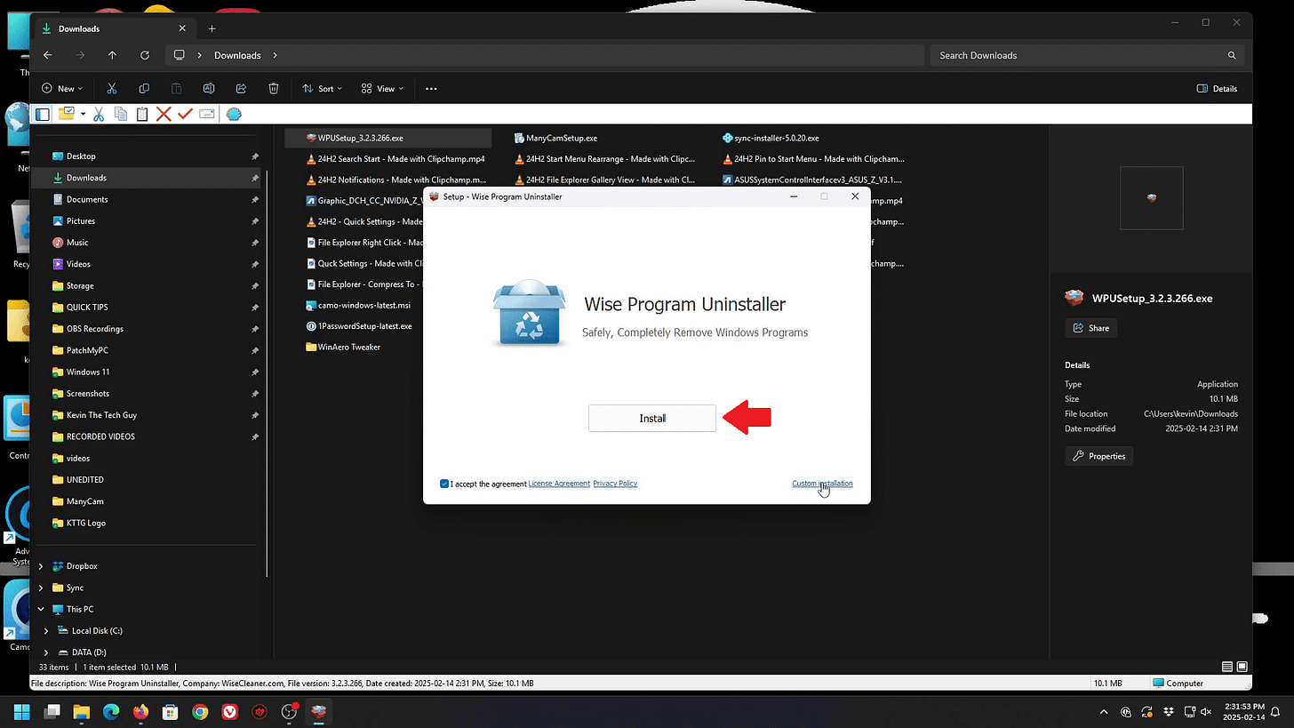Screen dimensions: 1294x728
Task: Open the WinAero Tweaker folder
Action: tap(342, 348)
